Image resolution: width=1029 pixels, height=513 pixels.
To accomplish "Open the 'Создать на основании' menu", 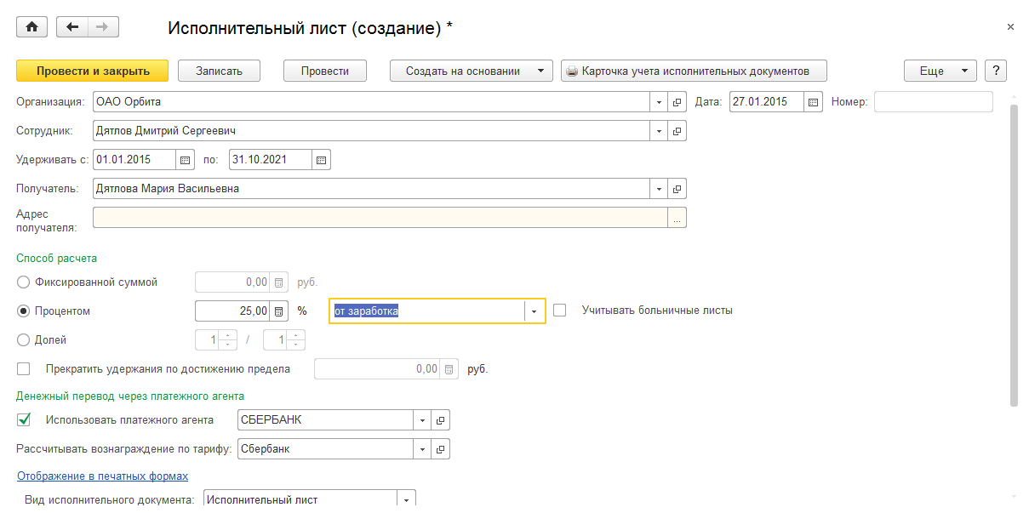I will [x=471, y=71].
